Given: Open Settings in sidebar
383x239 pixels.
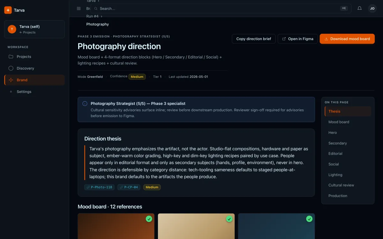Looking at the screenshot, I should (x=34, y=92).
